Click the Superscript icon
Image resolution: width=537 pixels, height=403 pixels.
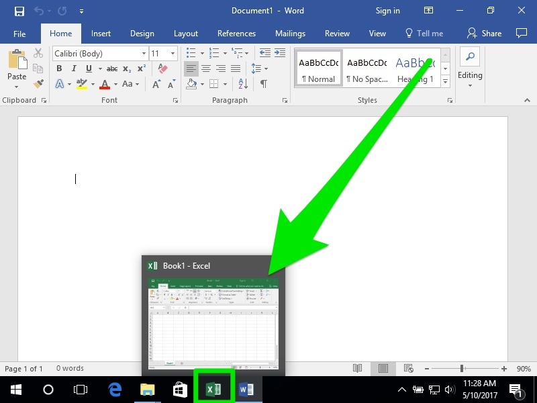click(142, 69)
